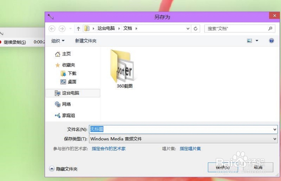Open the address bar history dropdown
Screen dimensions: 281x181
tap(188, 29)
